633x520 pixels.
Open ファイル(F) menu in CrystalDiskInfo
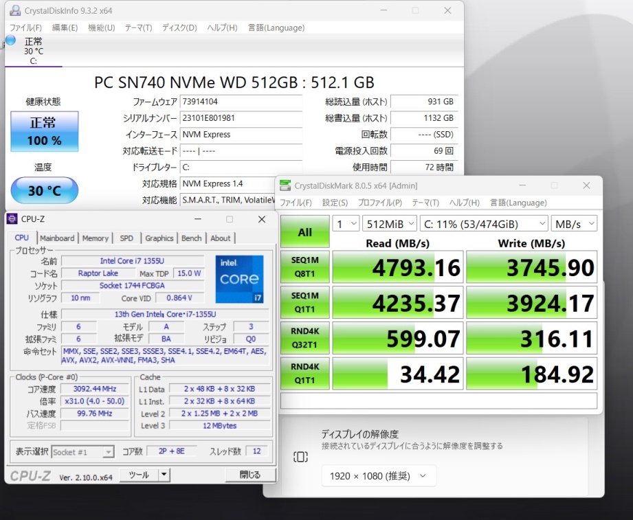pos(26,28)
